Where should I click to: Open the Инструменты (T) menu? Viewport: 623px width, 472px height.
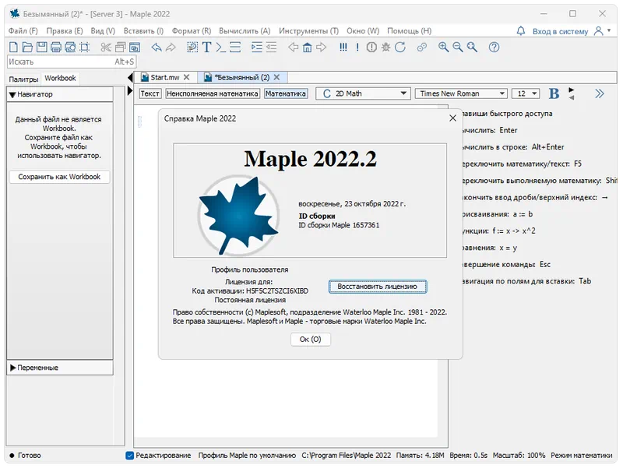pyautogui.click(x=308, y=31)
